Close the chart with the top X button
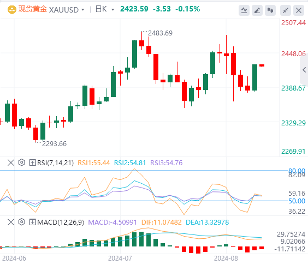 pyautogui.click(x=299, y=10)
